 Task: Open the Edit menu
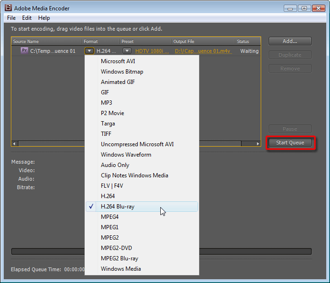pos(27,18)
